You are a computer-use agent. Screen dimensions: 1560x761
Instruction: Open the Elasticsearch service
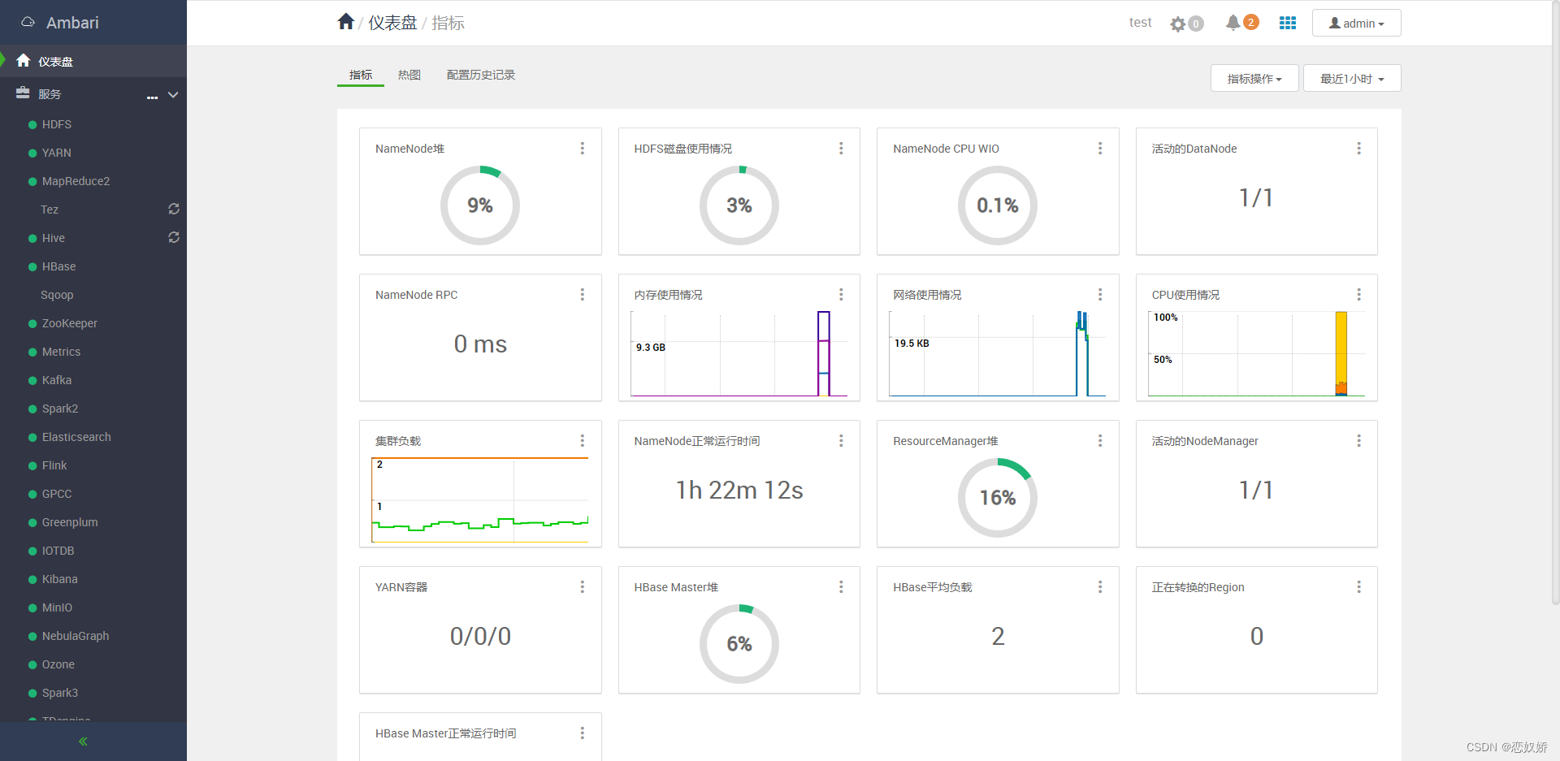[76, 437]
